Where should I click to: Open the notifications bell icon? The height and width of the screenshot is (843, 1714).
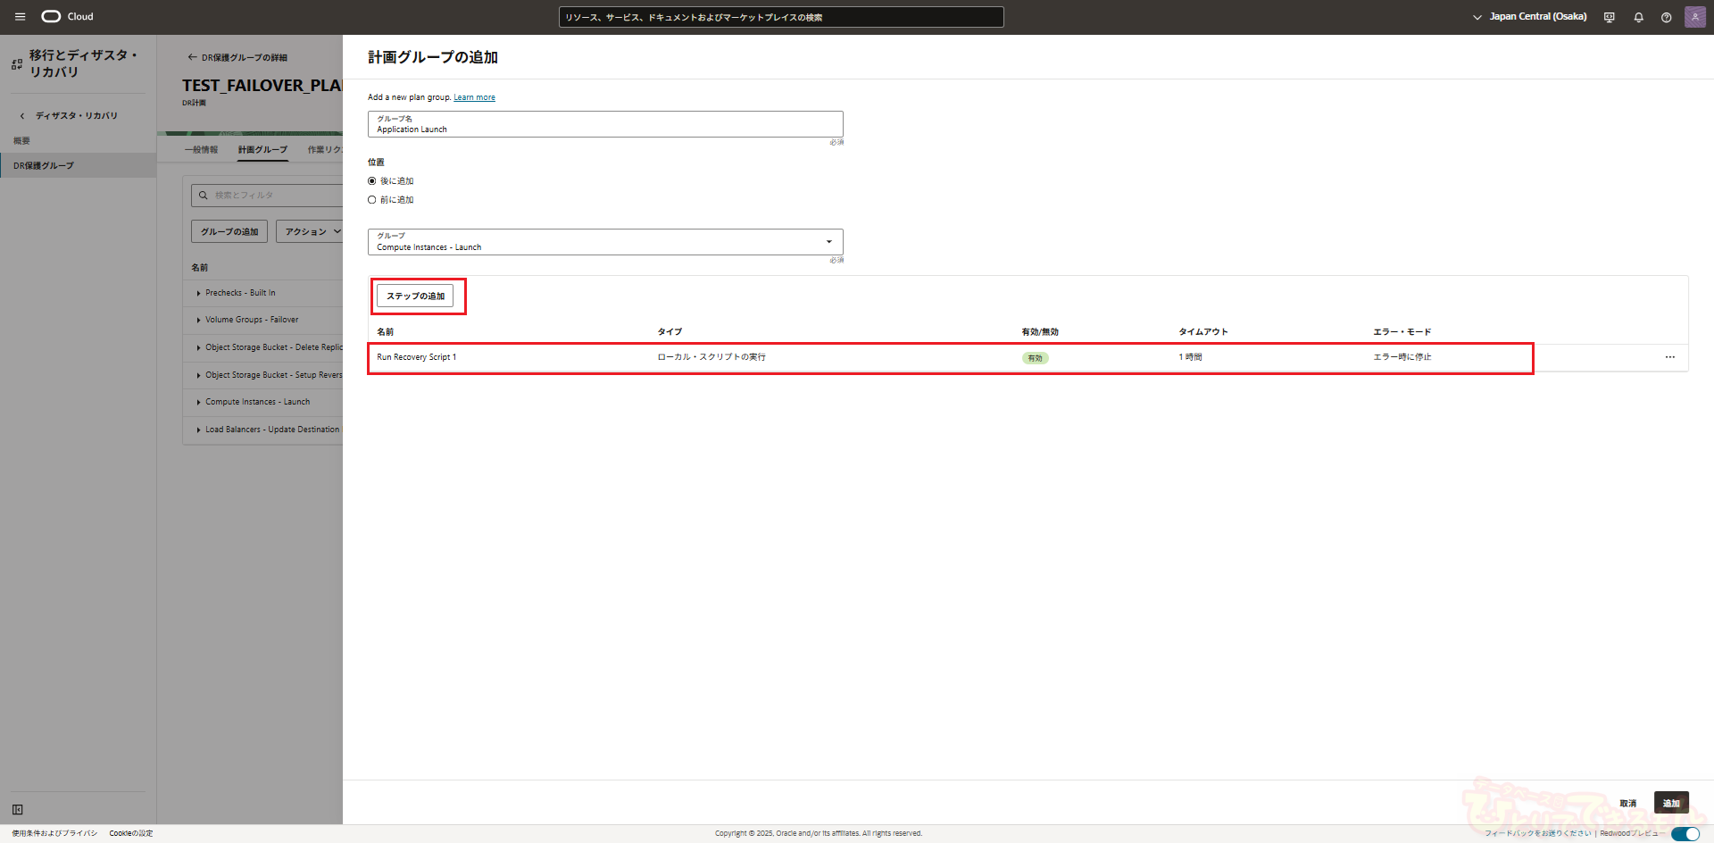click(1638, 17)
